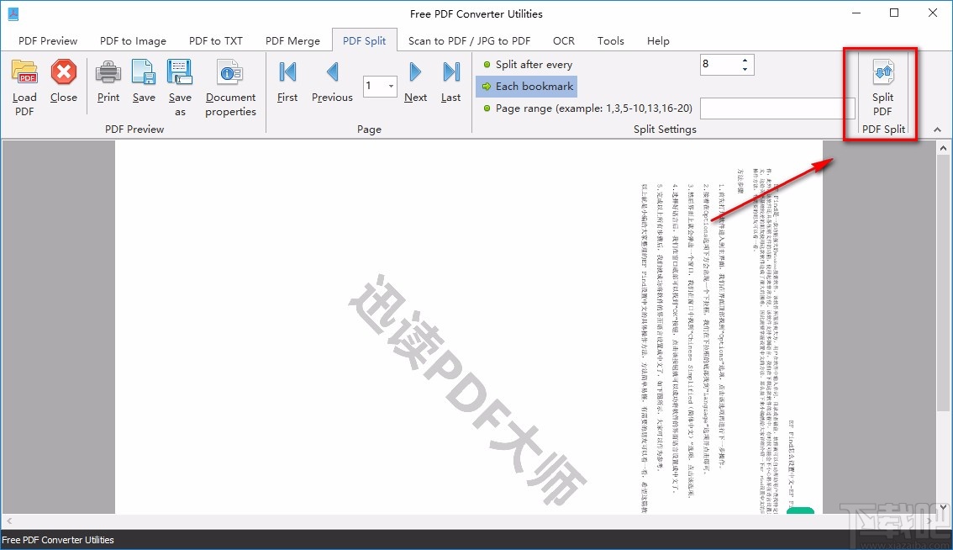
Task: Jump to Last page
Action: pyautogui.click(x=451, y=81)
